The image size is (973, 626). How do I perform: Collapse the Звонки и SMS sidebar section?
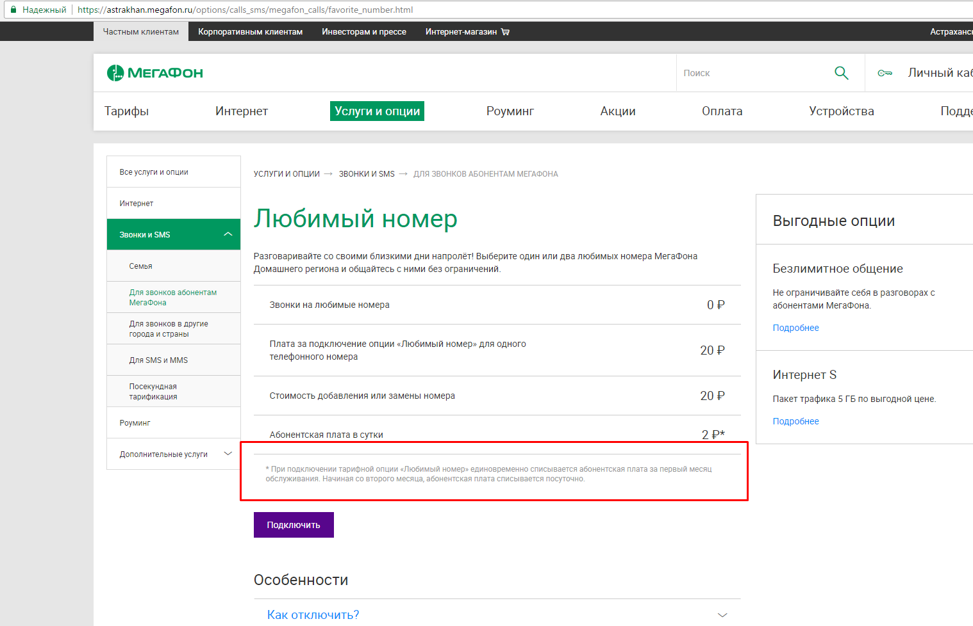[x=228, y=234]
